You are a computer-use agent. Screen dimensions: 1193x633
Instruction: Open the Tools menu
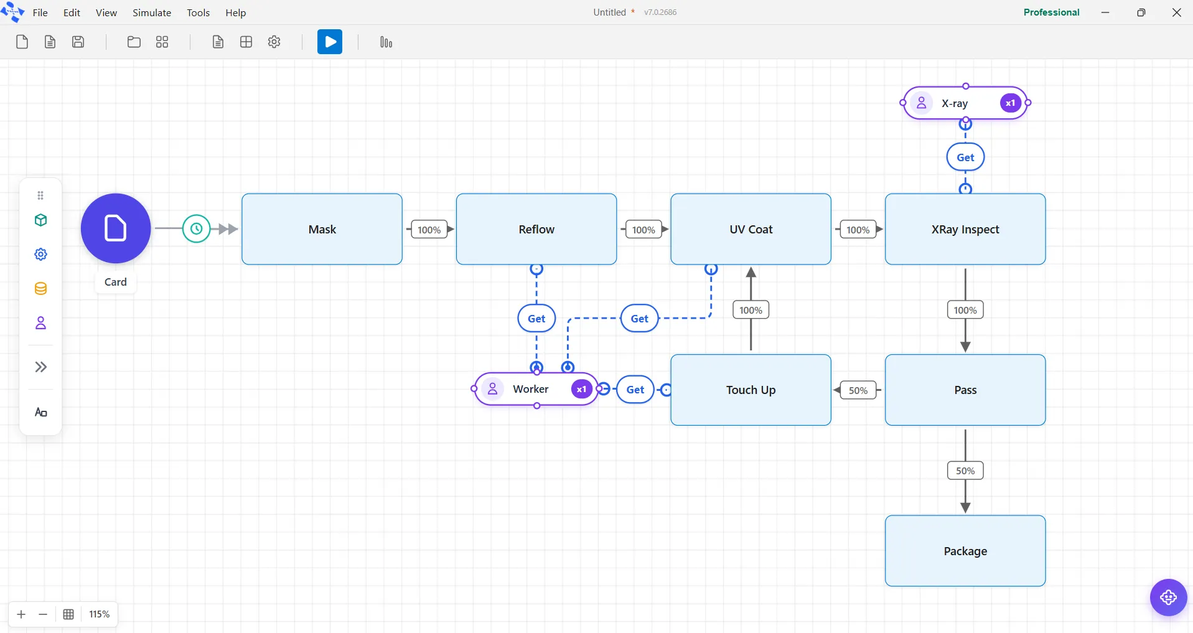(x=199, y=12)
